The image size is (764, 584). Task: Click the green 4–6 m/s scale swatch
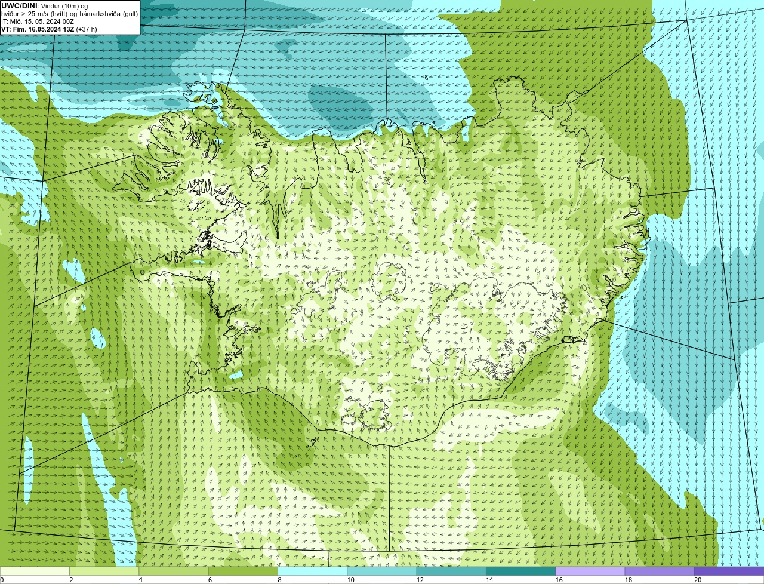pos(174,571)
